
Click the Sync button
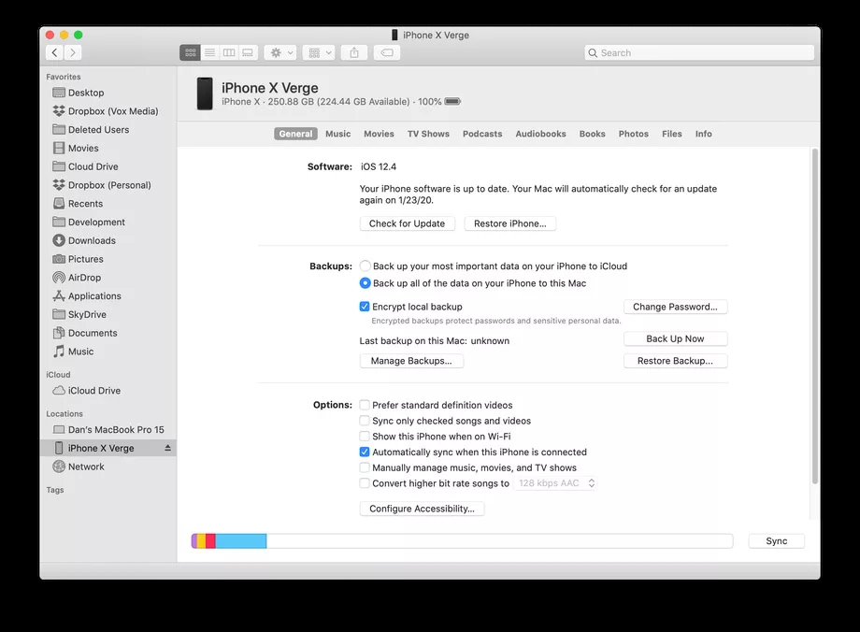coord(777,541)
